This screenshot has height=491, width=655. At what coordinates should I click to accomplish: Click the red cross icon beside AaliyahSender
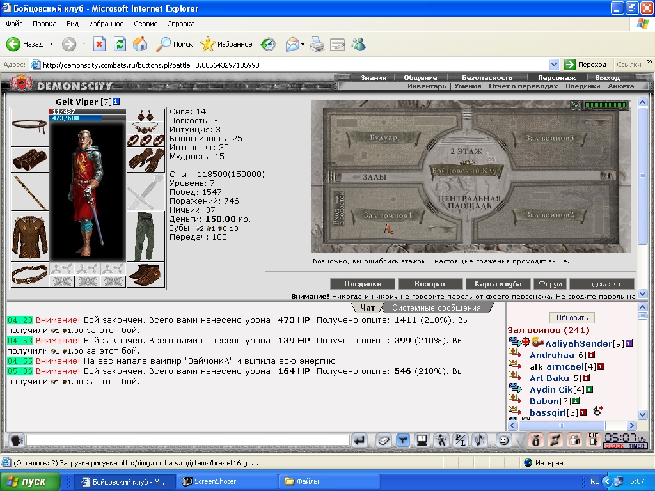[526, 342]
